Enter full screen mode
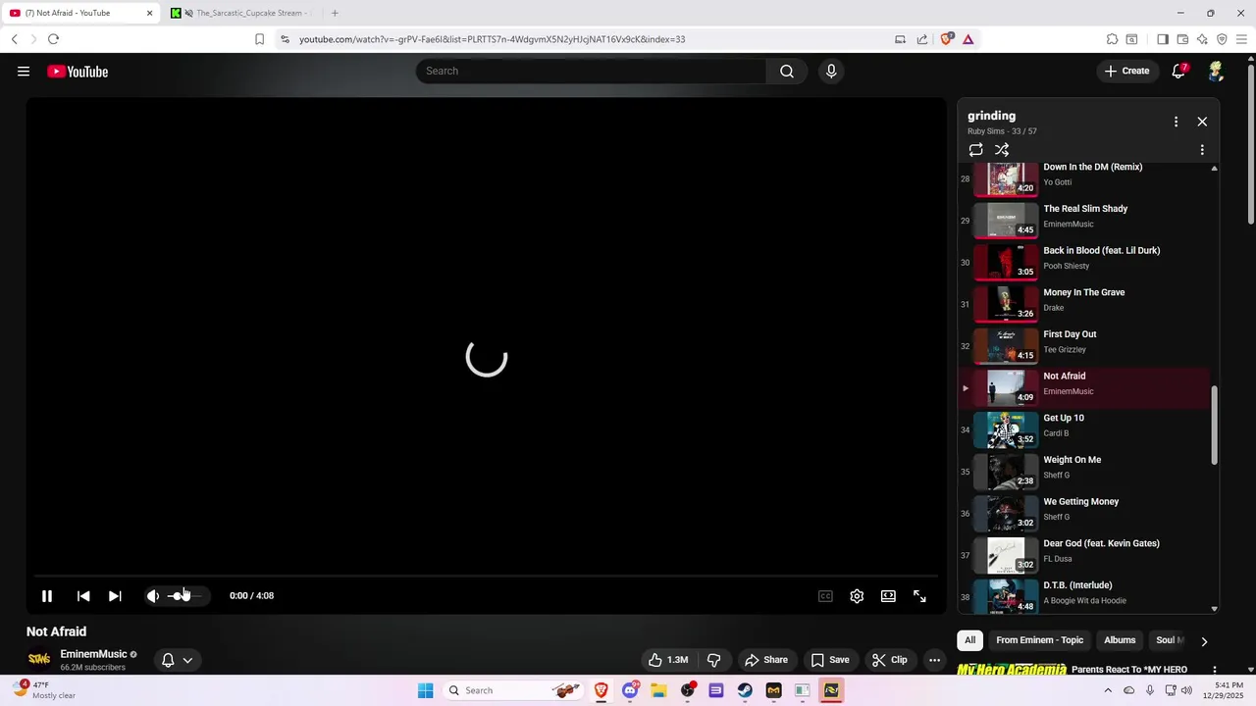Image resolution: width=1256 pixels, height=706 pixels. [x=919, y=595]
